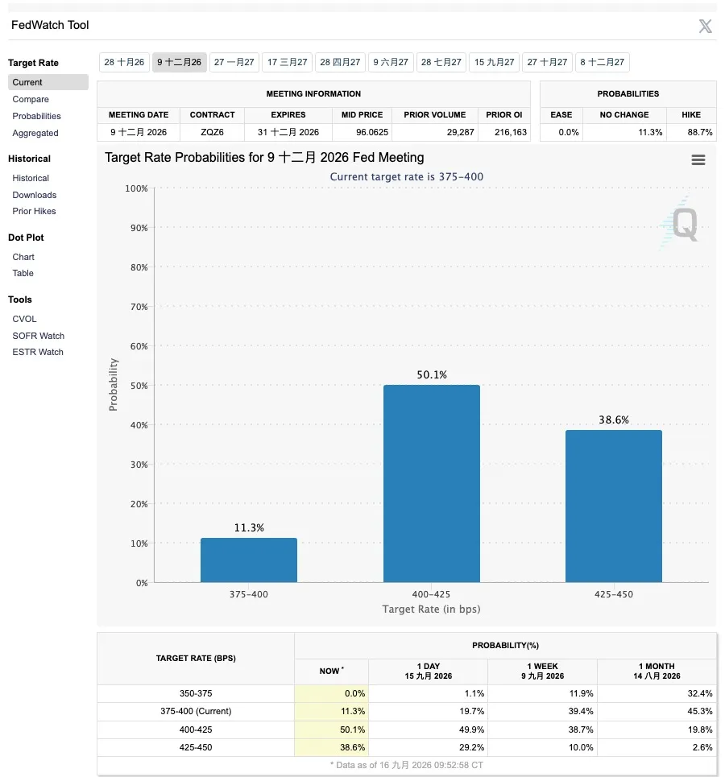
Task: Click the 375-400 bar showing 11.3%
Action: tap(249, 560)
